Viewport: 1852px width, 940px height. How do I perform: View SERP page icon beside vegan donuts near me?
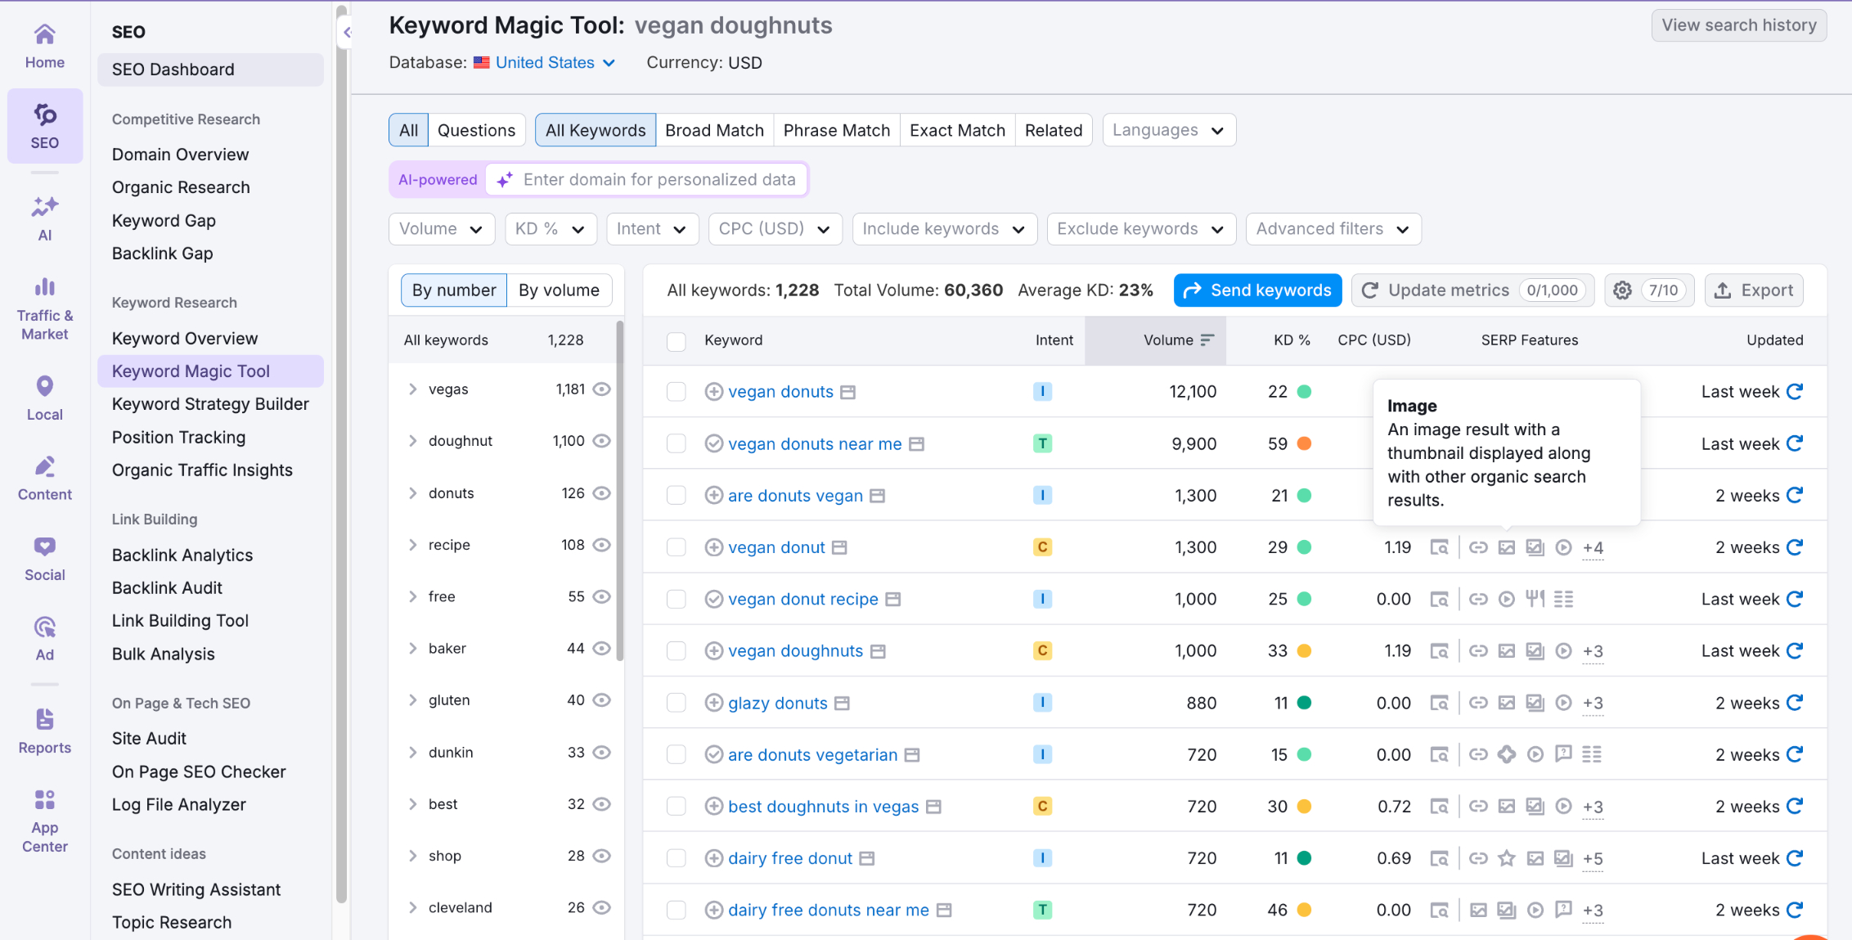coord(917,443)
